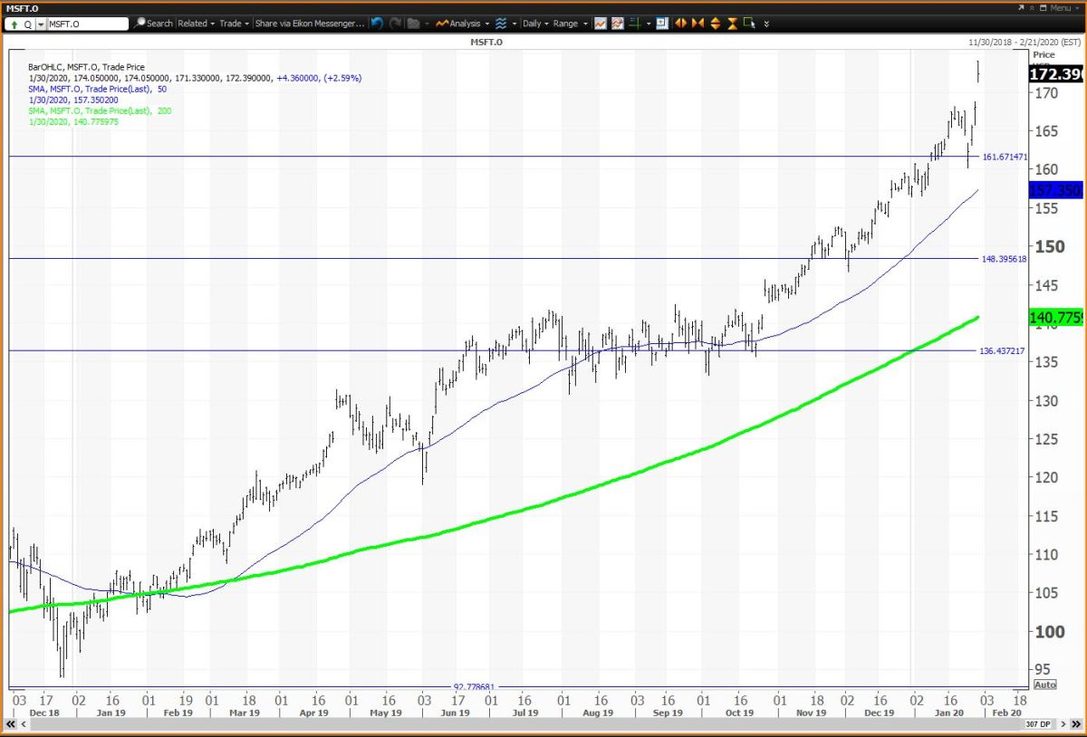1087x737 pixels.
Task: Click the line chart icon after Range
Action: pyautogui.click(x=601, y=24)
